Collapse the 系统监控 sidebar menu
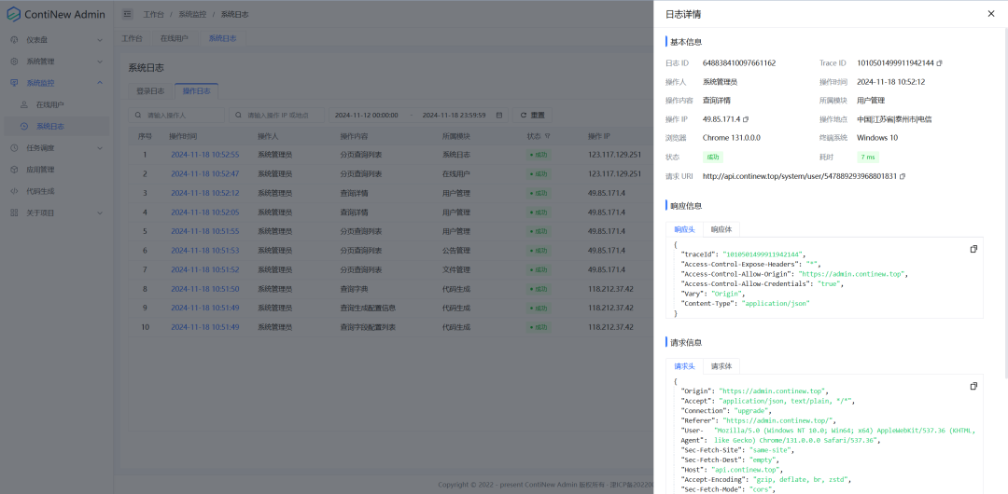Image resolution: width=1008 pixels, height=494 pixels. pyautogui.click(x=56, y=83)
